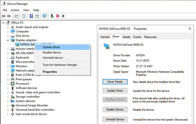Screen dimensions: 196x124
Task: Select the System devices tree item
Action: 25,101
